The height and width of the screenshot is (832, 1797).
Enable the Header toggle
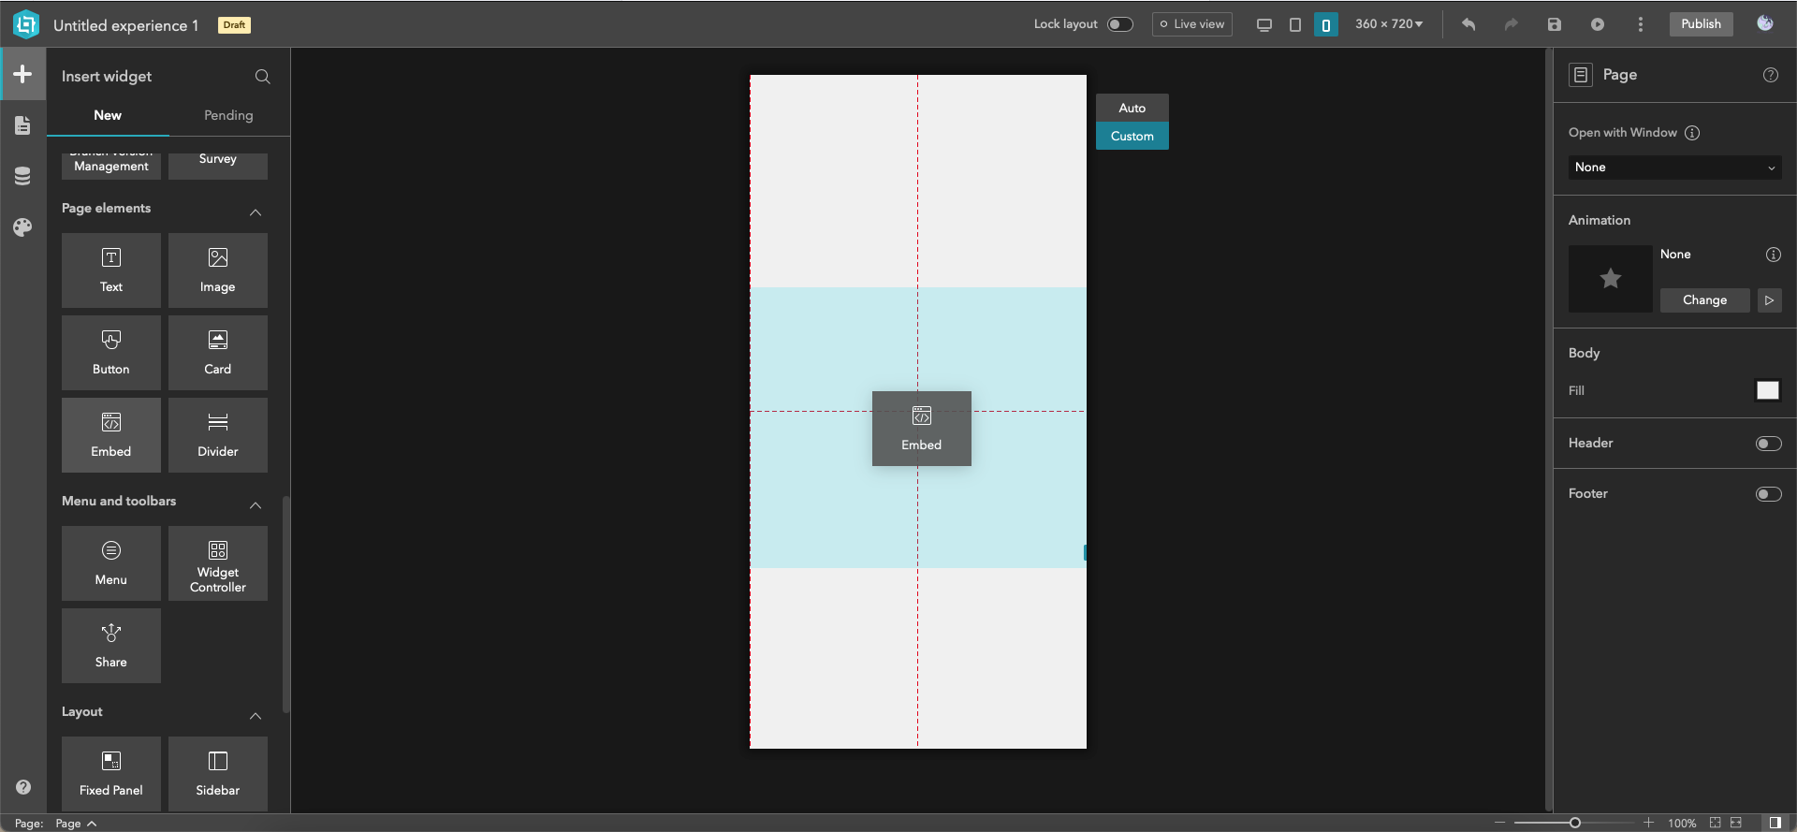(1769, 444)
